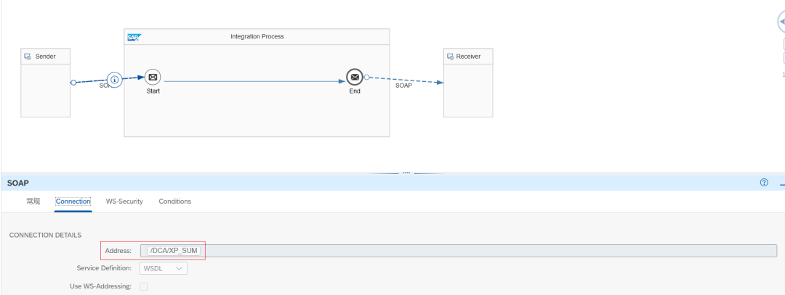Screen dimensions: 785x295
Task: Click the SAP logo in Integration Process header
Action: (x=134, y=37)
